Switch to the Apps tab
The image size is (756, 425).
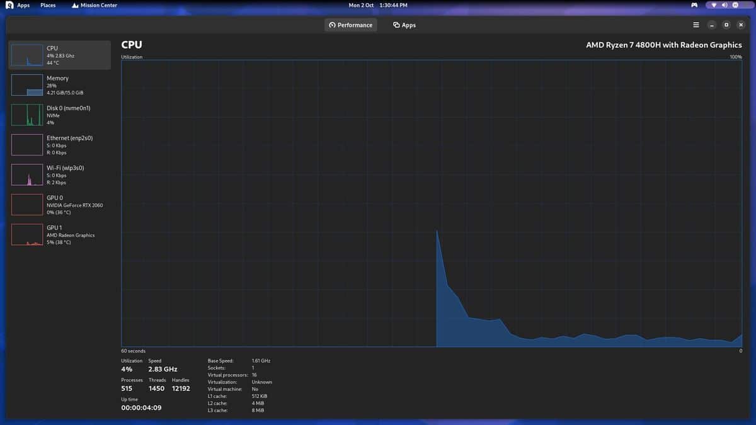coord(404,25)
